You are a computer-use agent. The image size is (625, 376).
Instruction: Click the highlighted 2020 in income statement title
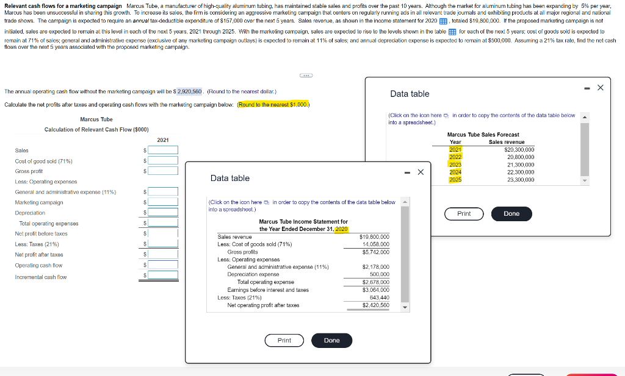pos(342,229)
